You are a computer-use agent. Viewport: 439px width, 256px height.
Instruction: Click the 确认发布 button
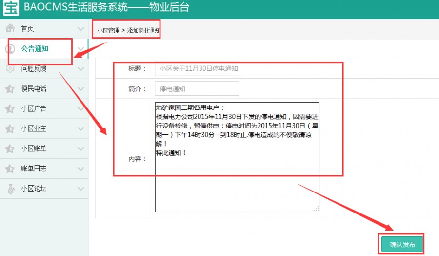click(402, 244)
